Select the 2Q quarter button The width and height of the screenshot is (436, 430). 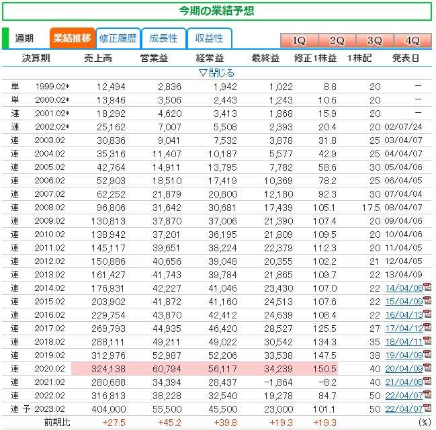point(337,40)
